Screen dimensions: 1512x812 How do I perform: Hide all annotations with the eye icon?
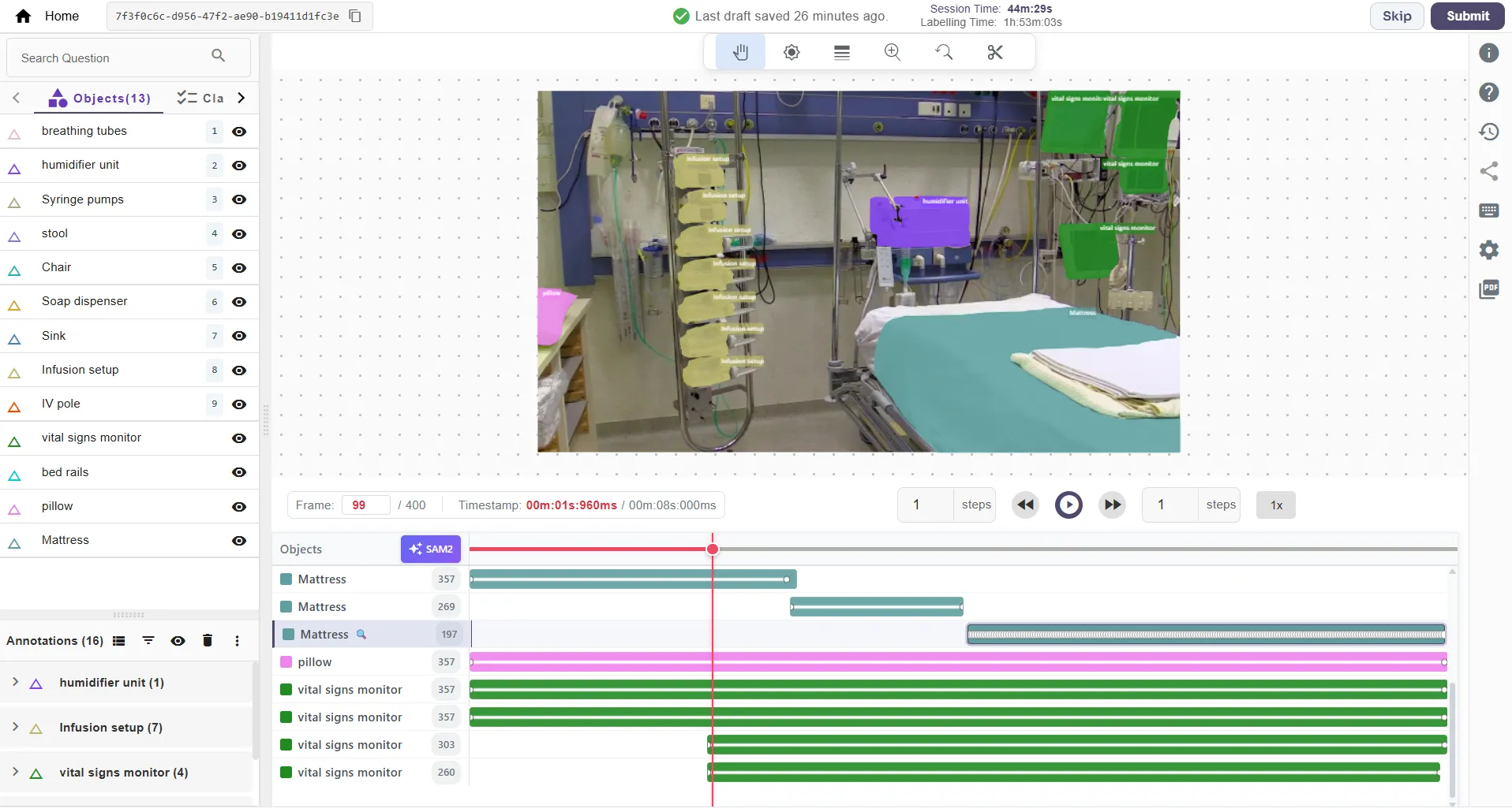click(x=178, y=641)
